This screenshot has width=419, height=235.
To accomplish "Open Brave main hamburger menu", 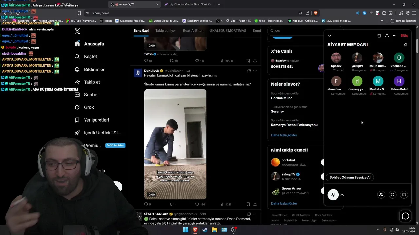I will tap(414, 13).
